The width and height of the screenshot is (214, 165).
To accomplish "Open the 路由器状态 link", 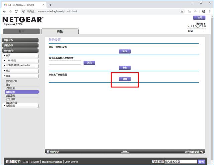I will pos(11,81).
